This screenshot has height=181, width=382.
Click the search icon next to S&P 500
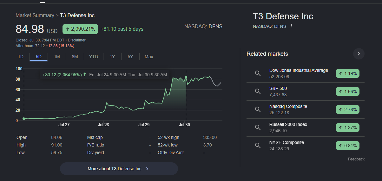coord(258,91)
